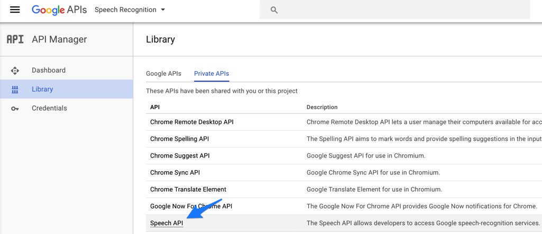Click the API column header
This screenshot has height=234, width=542.
pos(155,107)
